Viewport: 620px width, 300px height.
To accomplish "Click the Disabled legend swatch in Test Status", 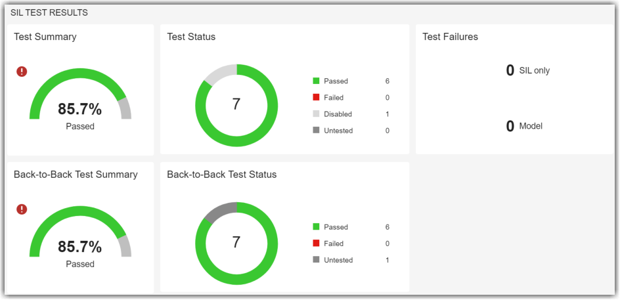I will pyautogui.click(x=316, y=114).
